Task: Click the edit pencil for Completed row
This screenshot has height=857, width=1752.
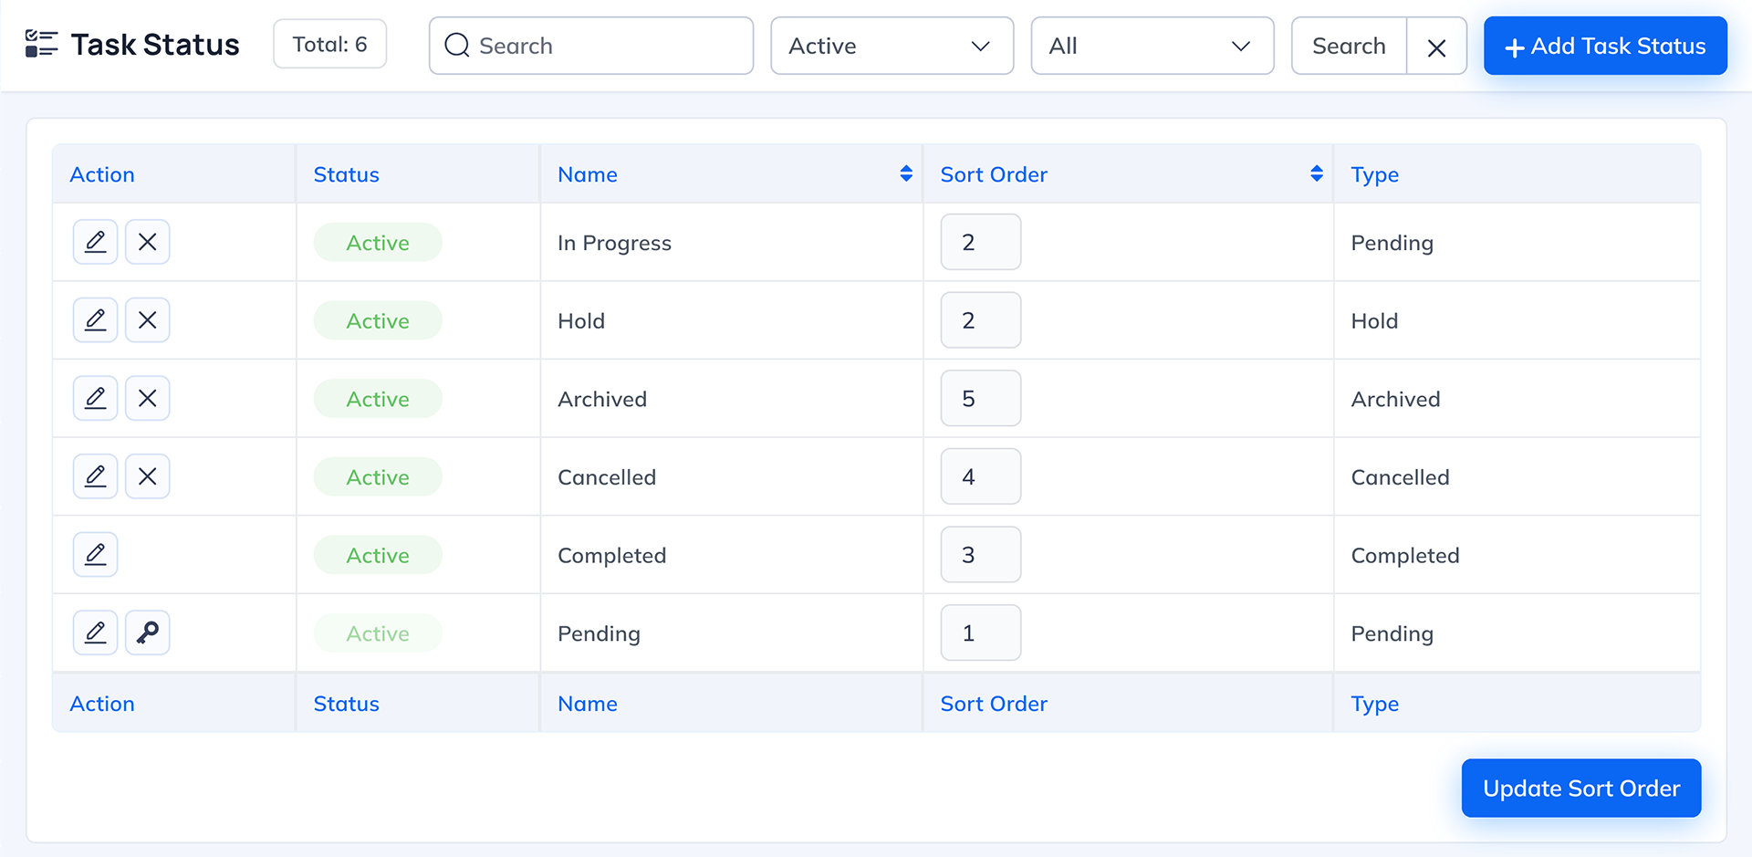Action: tap(95, 555)
